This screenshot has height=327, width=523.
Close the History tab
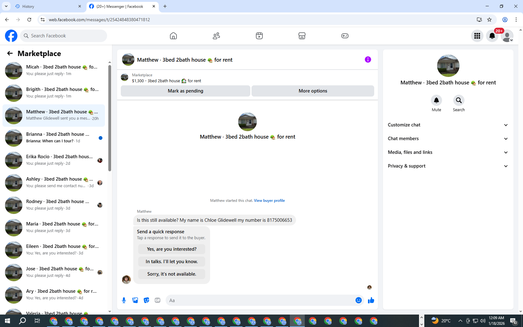(x=80, y=6)
